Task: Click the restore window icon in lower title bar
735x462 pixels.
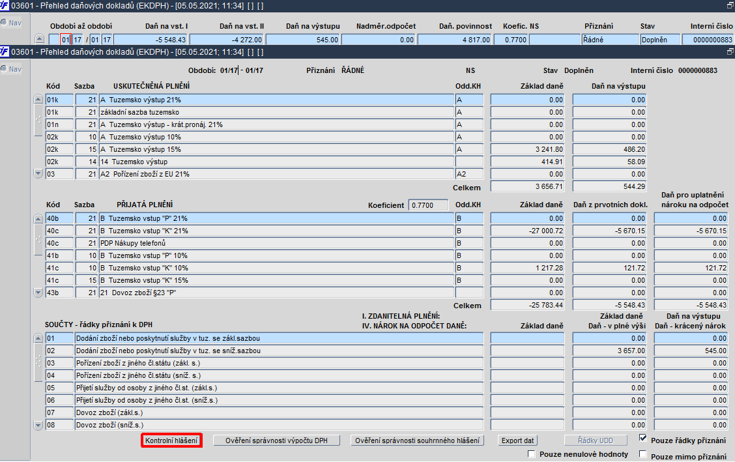Action: (x=729, y=51)
